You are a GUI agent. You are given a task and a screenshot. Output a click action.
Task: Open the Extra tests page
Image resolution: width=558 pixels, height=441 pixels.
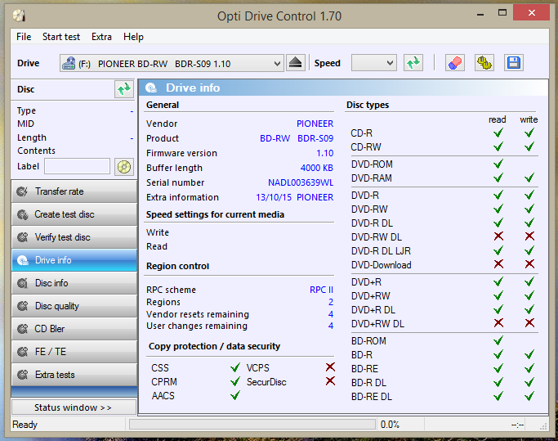[x=74, y=375]
